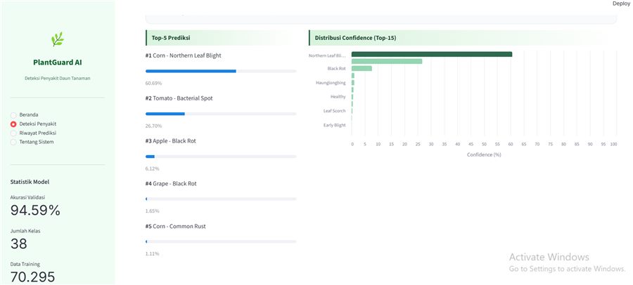This screenshot has width=633, height=285.
Task: Click the Corn Common Rust progress bar
Action: click(x=221, y=241)
